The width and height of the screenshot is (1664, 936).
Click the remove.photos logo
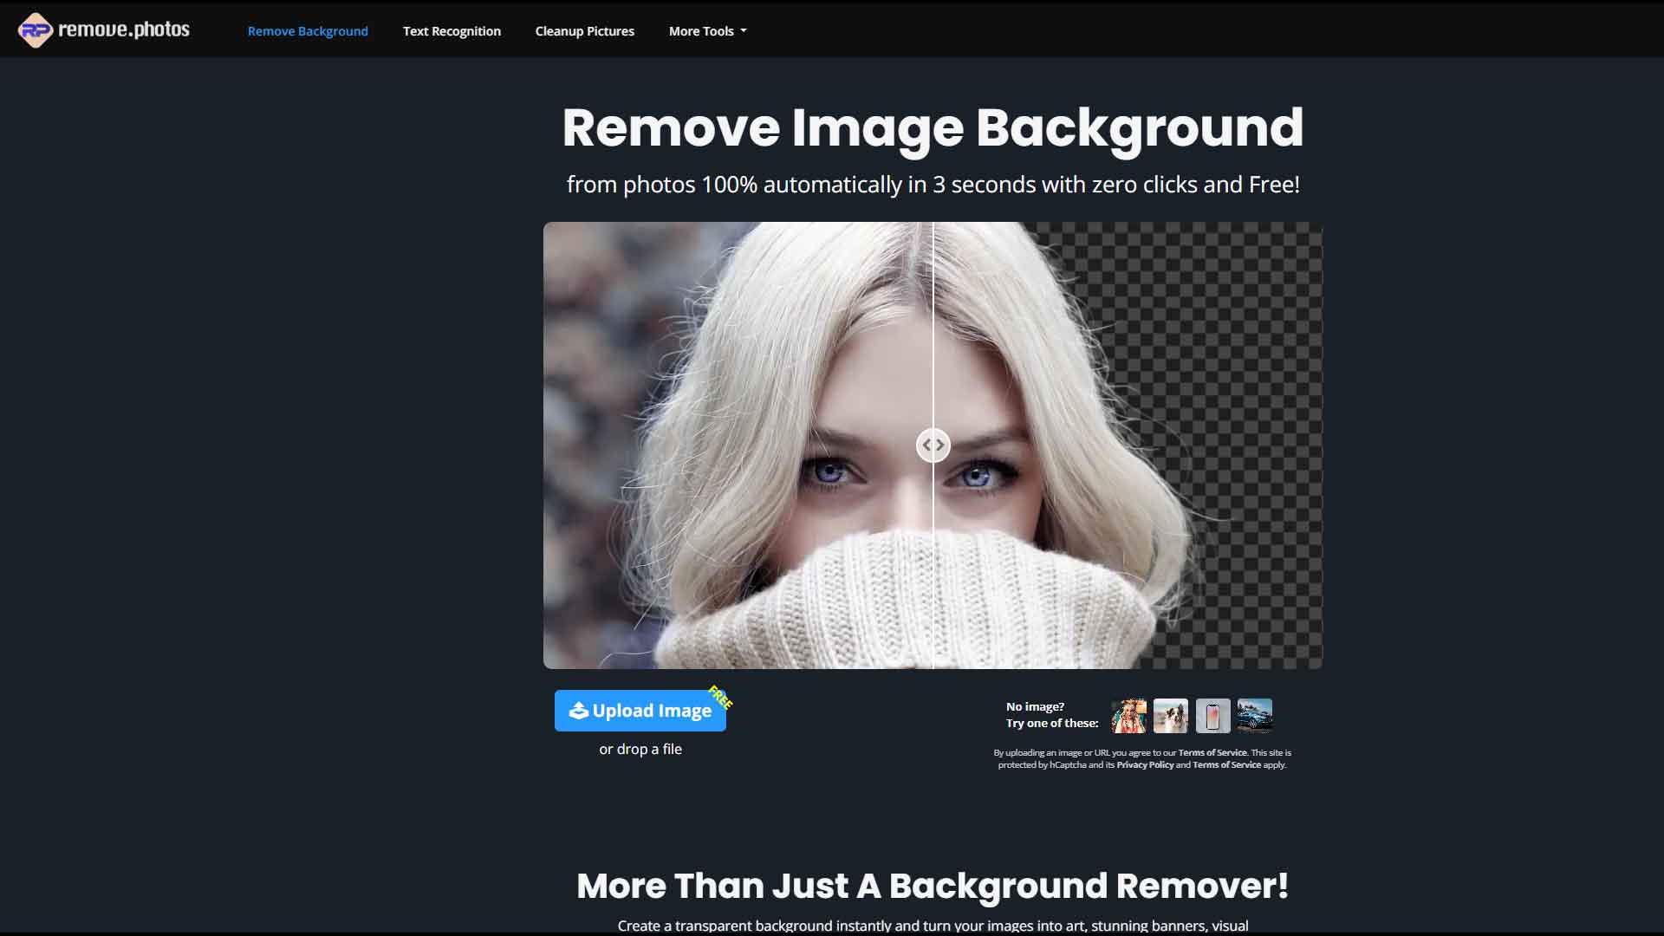click(104, 30)
